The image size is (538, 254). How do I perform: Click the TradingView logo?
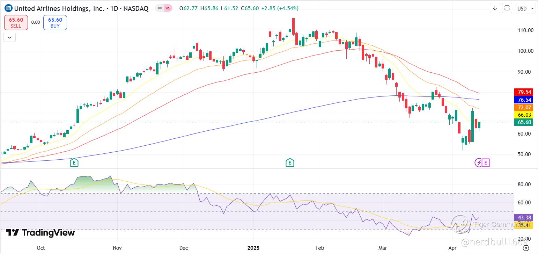[x=40, y=233]
